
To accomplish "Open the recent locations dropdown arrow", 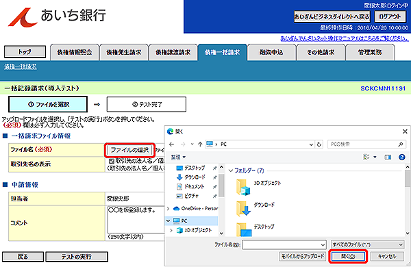I will 192,144.
